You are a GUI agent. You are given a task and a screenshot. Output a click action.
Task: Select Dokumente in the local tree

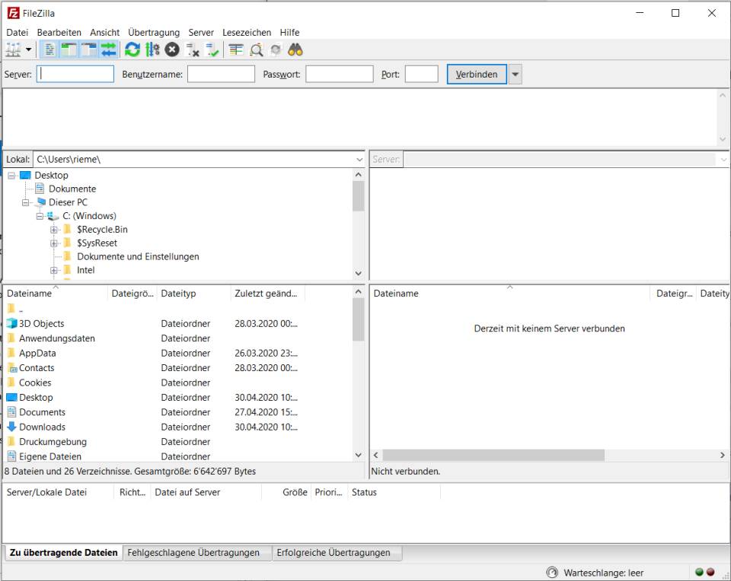click(72, 189)
